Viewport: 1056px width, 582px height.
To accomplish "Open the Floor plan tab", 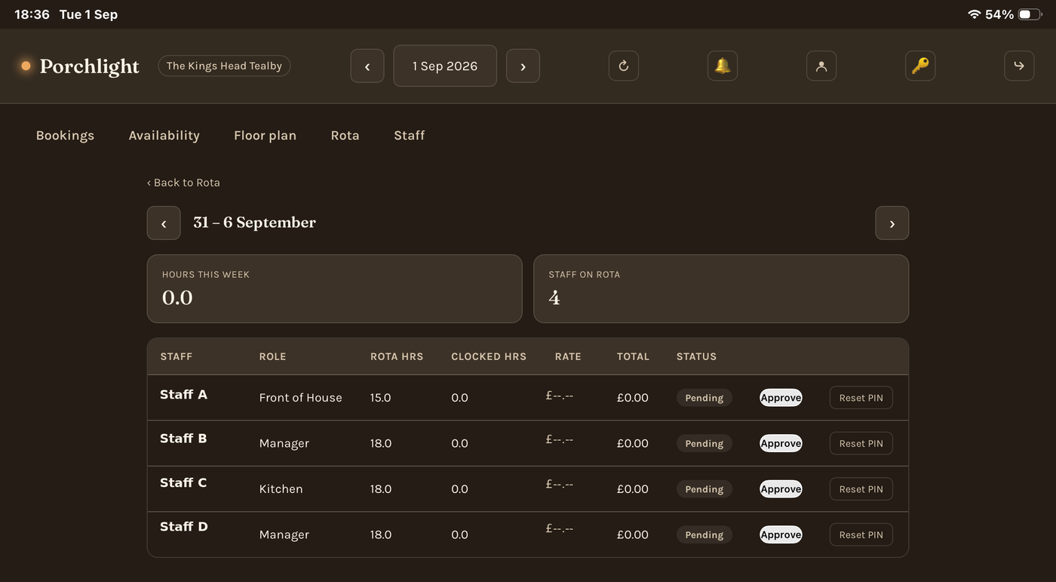I will pos(265,136).
